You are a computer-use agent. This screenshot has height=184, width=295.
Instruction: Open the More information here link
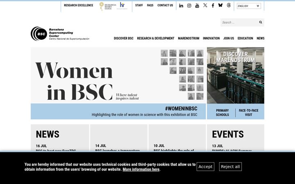(x=141, y=169)
